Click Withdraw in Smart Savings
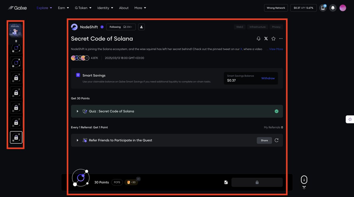354x197 pixels. [x=268, y=78]
